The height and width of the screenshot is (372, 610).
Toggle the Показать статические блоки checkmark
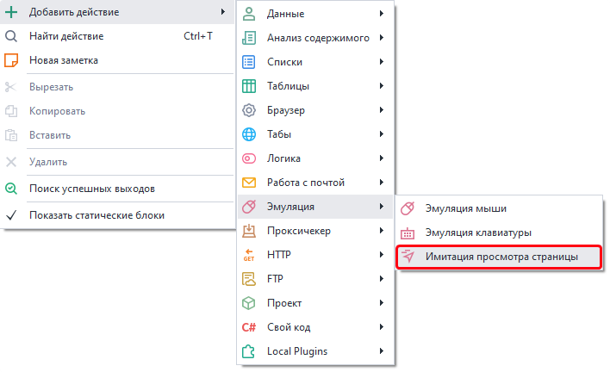(11, 215)
